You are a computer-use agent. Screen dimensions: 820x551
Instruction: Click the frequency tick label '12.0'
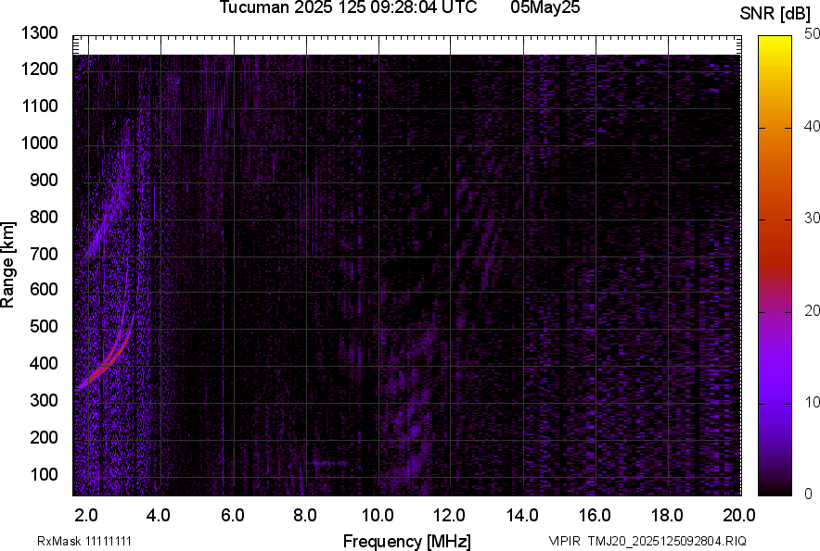tap(449, 516)
